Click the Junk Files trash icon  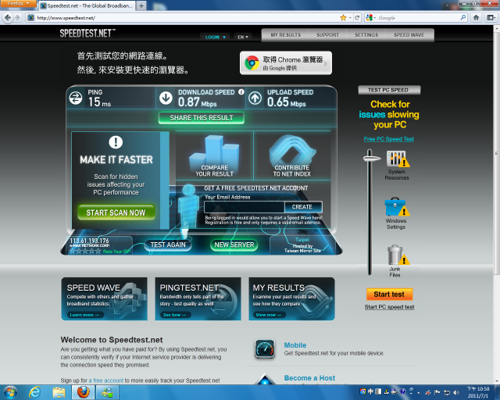click(x=398, y=255)
